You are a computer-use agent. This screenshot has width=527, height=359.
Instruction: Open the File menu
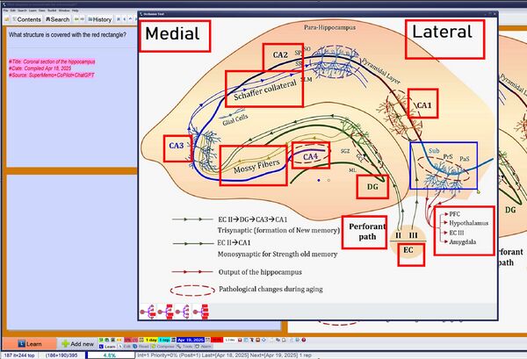pyautogui.click(x=6, y=11)
